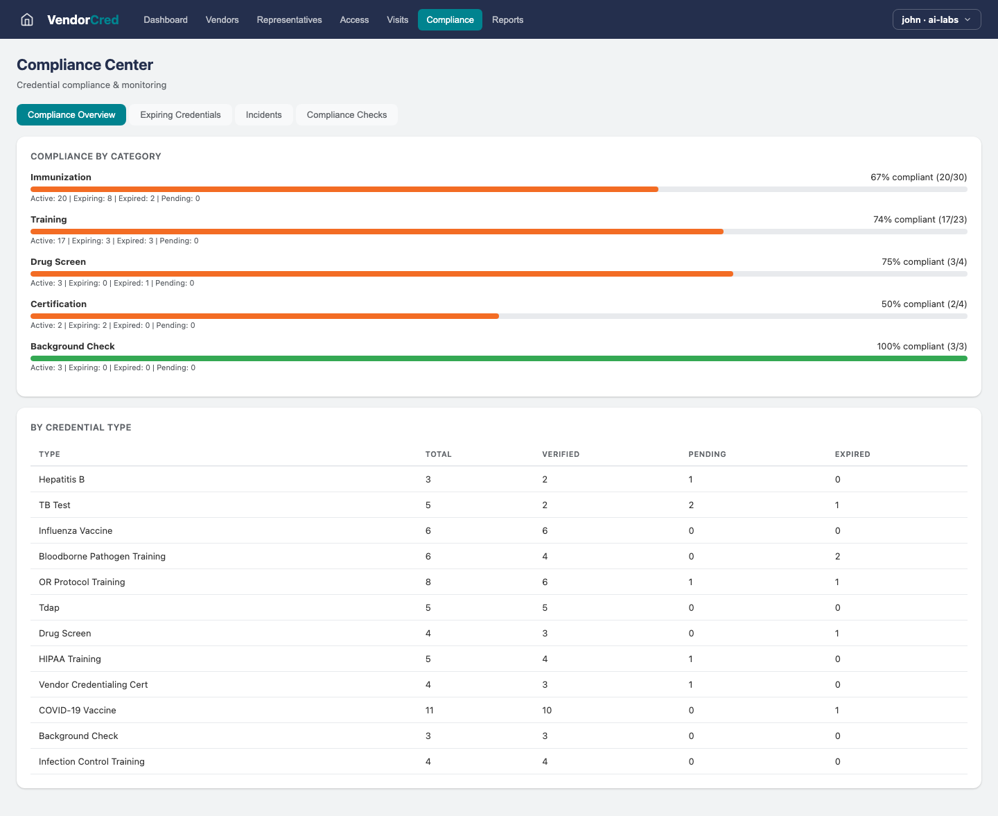Click the home icon in the navigation bar
Image resolution: width=998 pixels, height=816 pixels.
[x=26, y=19]
